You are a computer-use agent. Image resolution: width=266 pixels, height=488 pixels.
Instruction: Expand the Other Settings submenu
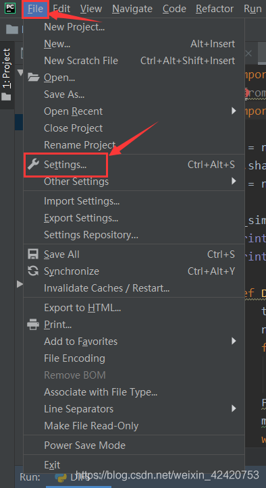click(134, 181)
